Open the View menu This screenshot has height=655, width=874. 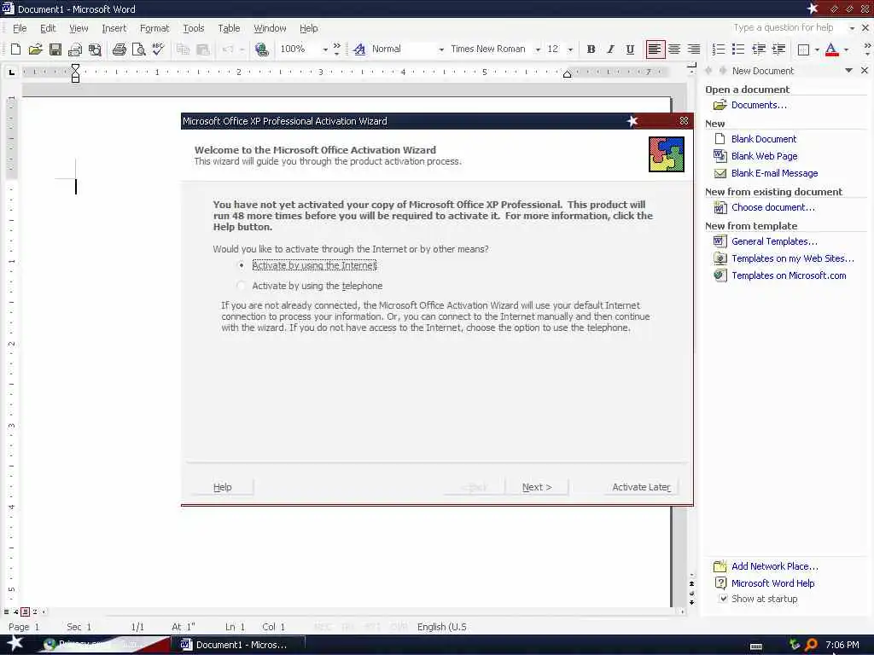79,28
